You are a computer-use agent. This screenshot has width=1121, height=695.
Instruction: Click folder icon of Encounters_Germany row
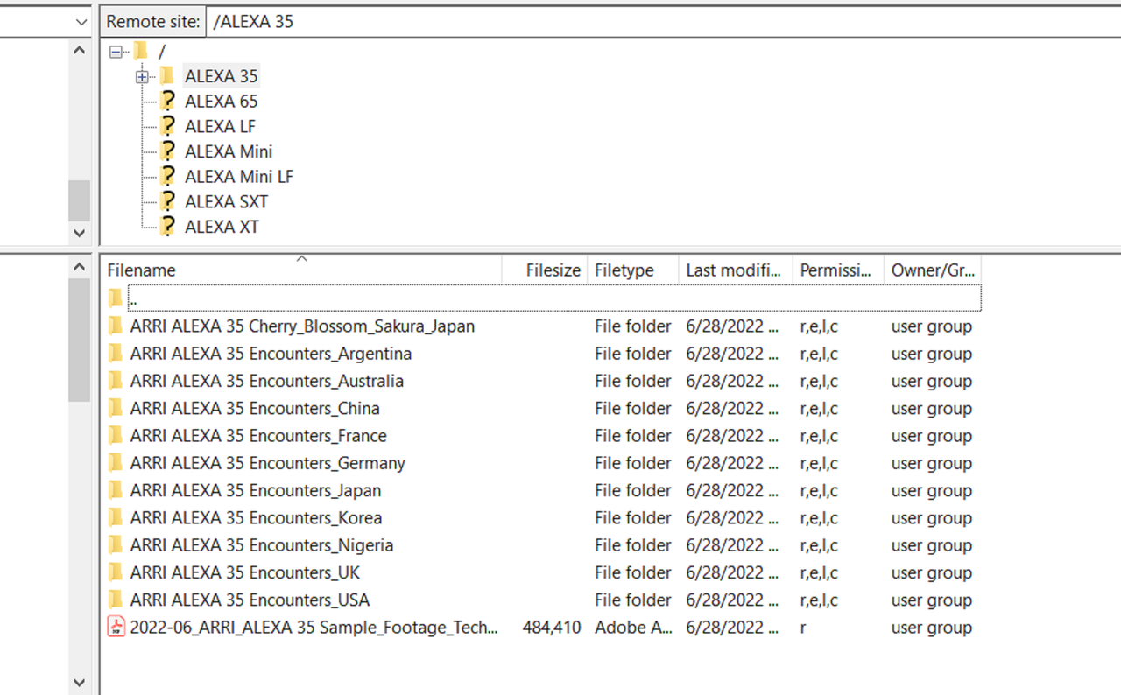point(116,463)
